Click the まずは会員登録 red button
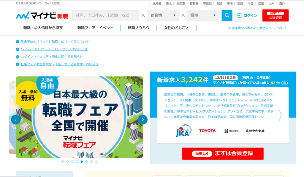304x177 pixels. click(223, 153)
